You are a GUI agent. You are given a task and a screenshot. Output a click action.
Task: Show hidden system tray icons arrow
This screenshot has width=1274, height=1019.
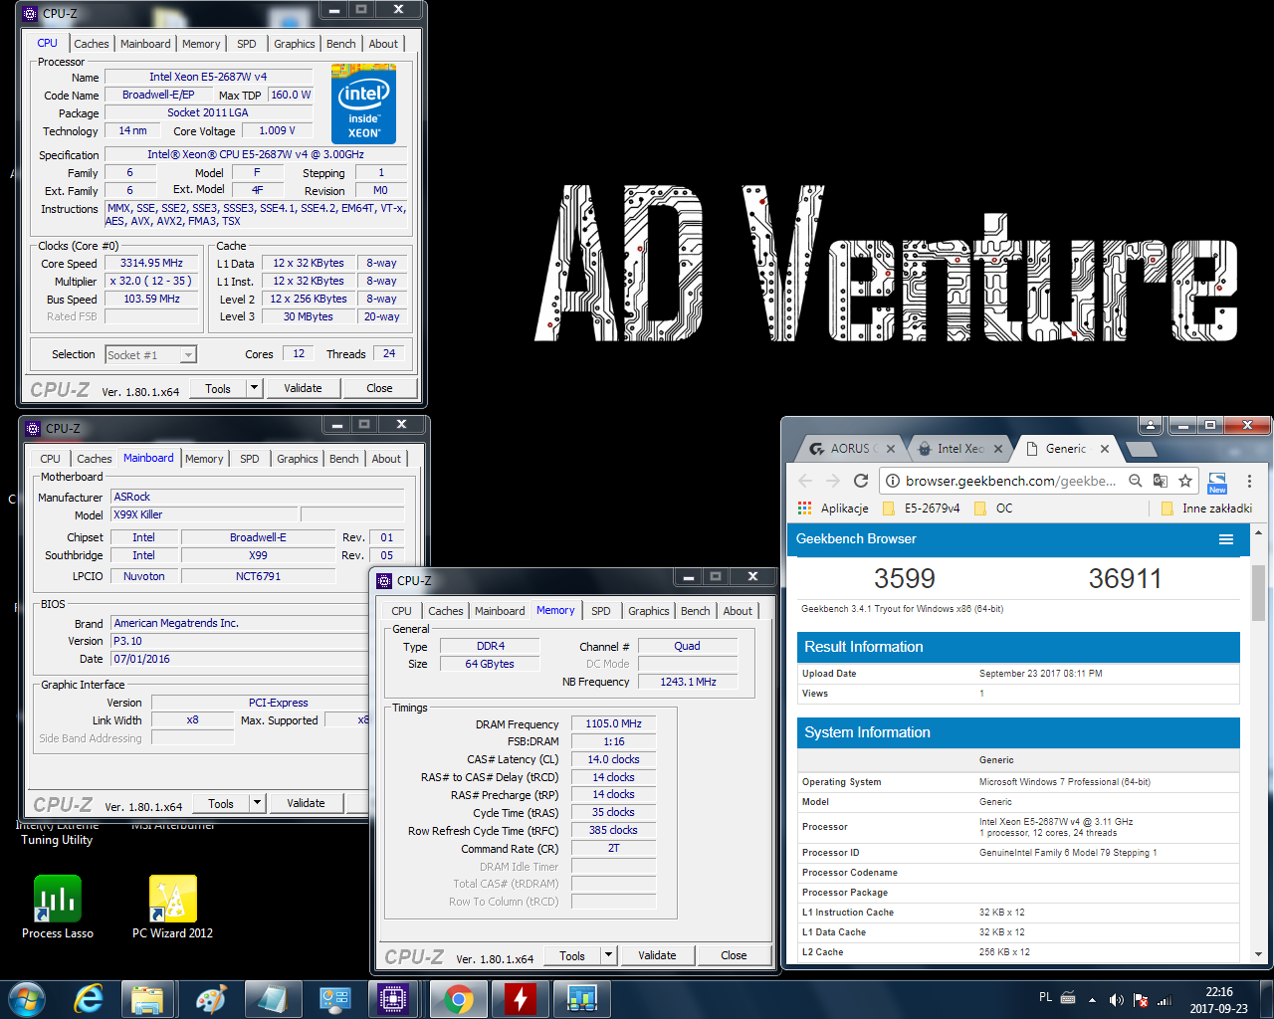(x=1092, y=999)
